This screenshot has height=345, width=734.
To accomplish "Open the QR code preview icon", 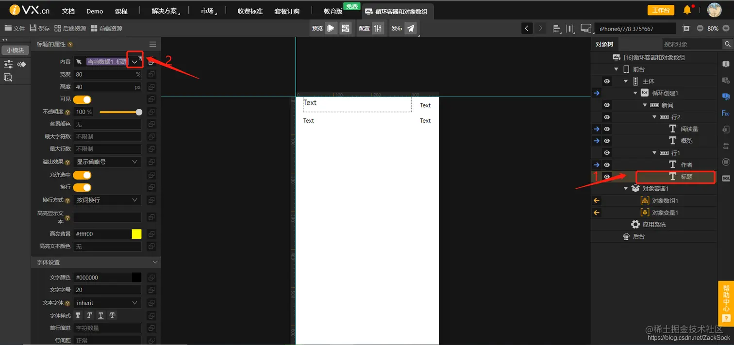I will point(345,28).
